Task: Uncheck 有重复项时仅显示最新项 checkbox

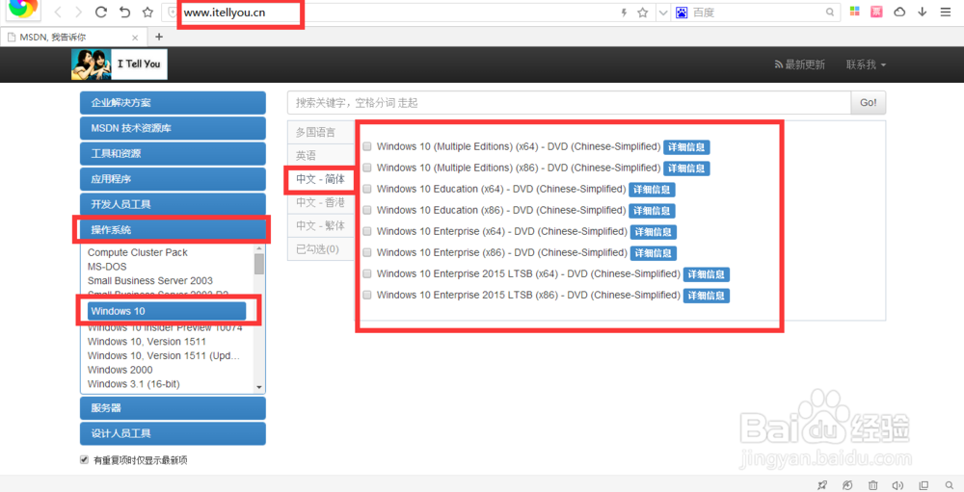Action: [84, 459]
